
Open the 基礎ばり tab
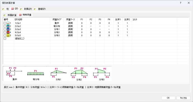40,9
